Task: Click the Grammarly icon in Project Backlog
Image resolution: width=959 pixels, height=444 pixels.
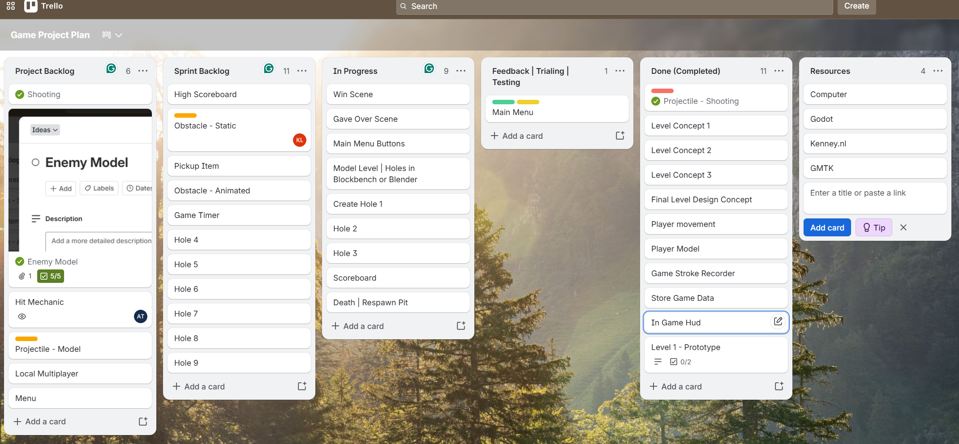Action: tap(111, 68)
